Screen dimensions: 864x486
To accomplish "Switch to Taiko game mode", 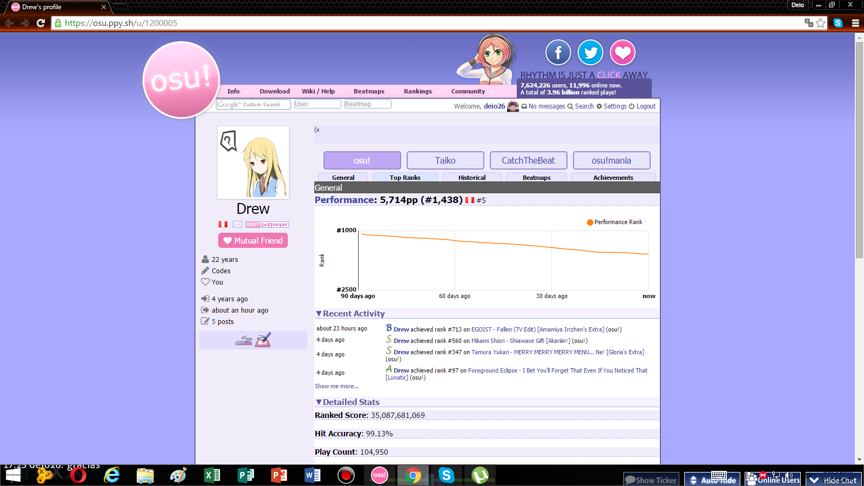I will pos(445,160).
